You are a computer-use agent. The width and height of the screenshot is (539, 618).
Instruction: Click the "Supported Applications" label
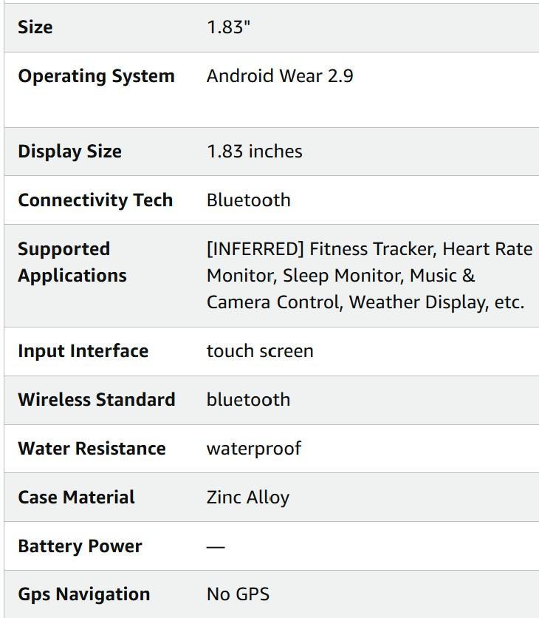coord(72,262)
